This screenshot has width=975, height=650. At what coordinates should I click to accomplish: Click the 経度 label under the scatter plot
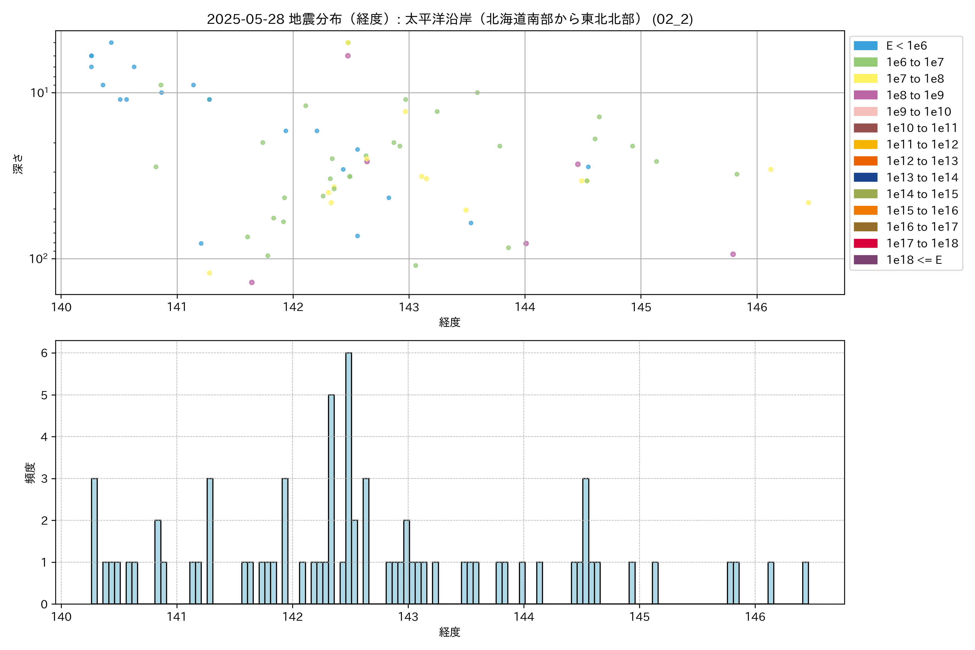tap(450, 322)
